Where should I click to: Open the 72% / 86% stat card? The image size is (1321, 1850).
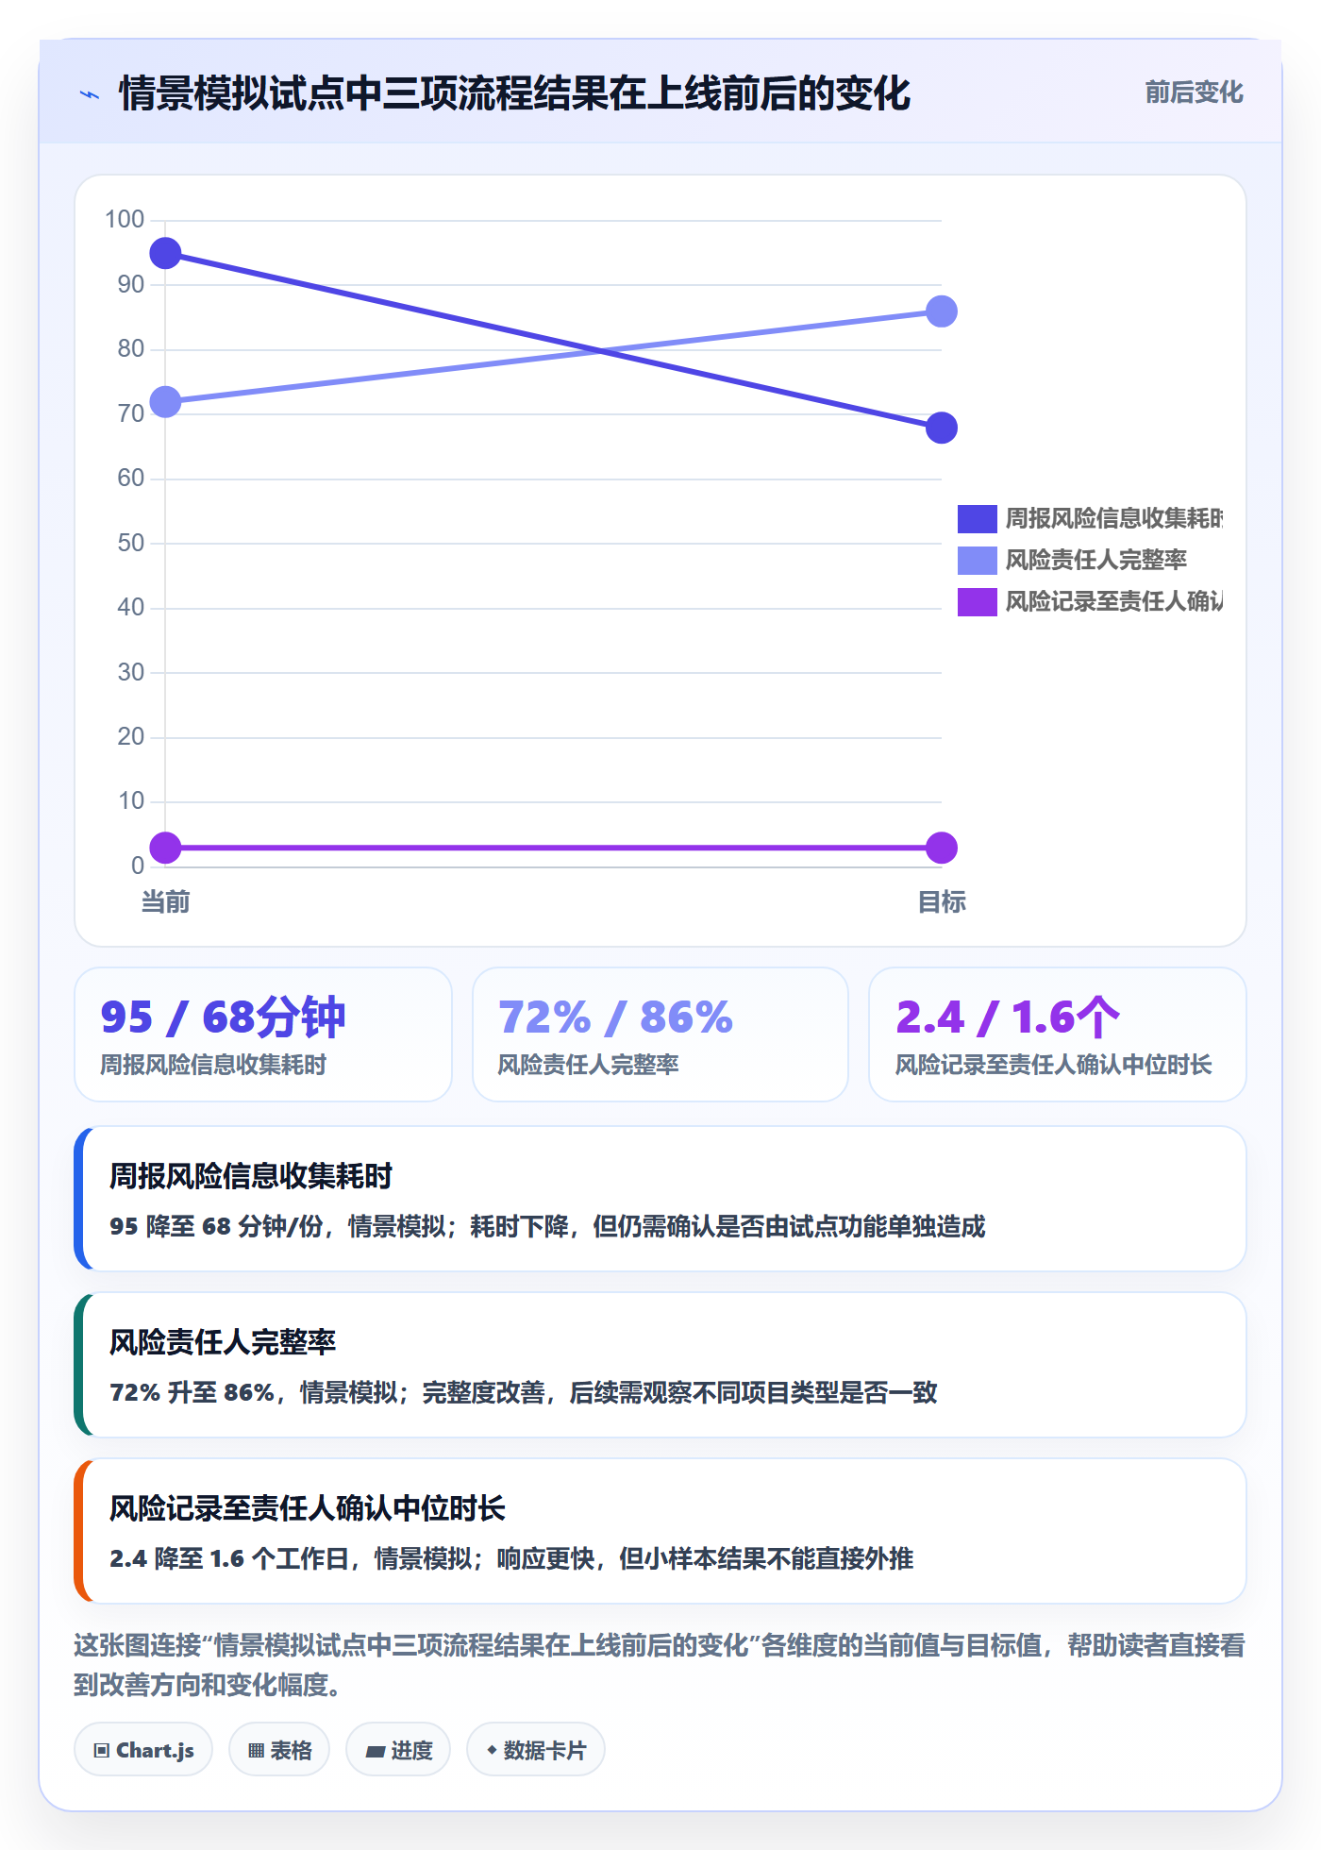660,1034
